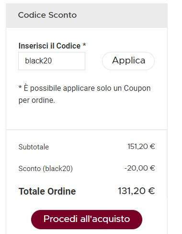Click the 'per ordine.' line of the note
This screenshot has width=182, height=234.
pyautogui.click(x=37, y=100)
